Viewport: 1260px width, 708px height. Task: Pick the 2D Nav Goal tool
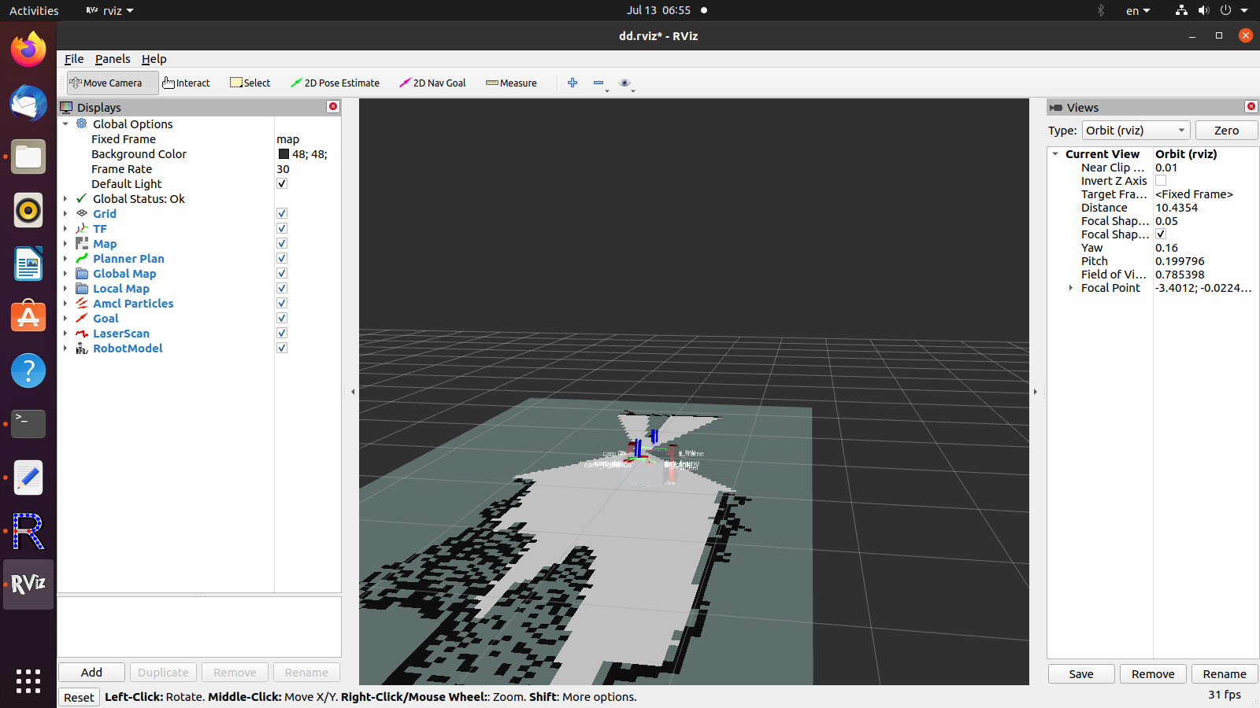pyautogui.click(x=432, y=83)
